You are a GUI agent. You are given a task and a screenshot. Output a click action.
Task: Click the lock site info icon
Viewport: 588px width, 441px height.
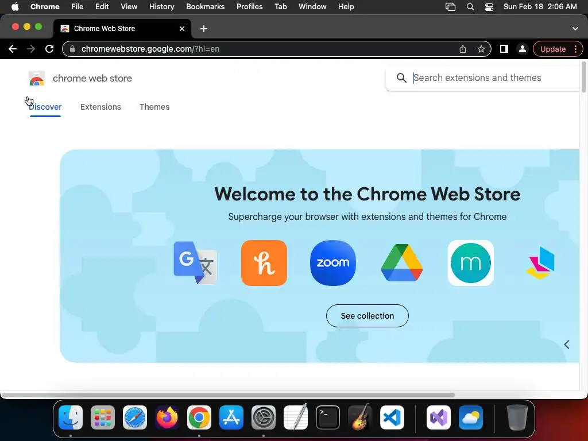72,49
